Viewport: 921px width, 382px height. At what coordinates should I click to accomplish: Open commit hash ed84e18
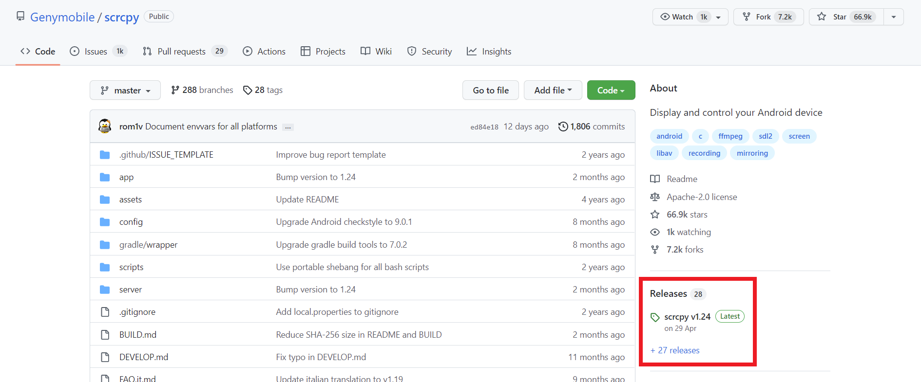484,127
